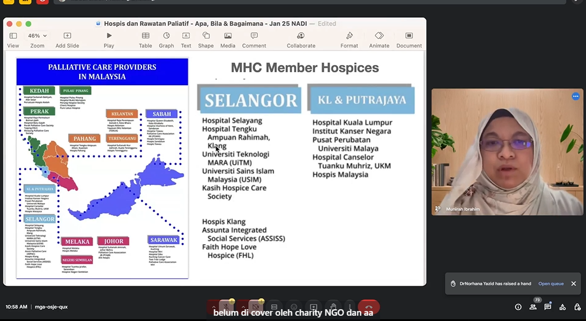The height and width of the screenshot is (321, 586).
Task: Expand audio settings chevron next to microphone
Action: (x=214, y=307)
